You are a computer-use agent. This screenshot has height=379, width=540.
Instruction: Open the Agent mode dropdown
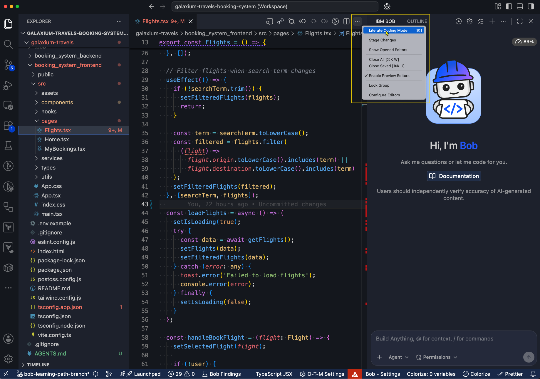[x=398, y=357]
